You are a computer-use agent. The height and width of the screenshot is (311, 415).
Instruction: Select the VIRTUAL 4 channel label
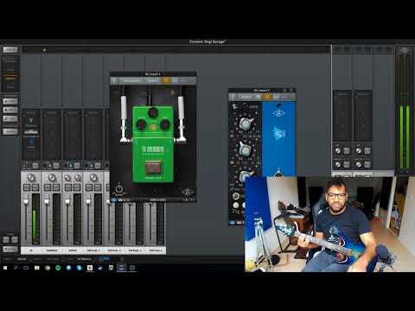pyautogui.click(x=156, y=251)
